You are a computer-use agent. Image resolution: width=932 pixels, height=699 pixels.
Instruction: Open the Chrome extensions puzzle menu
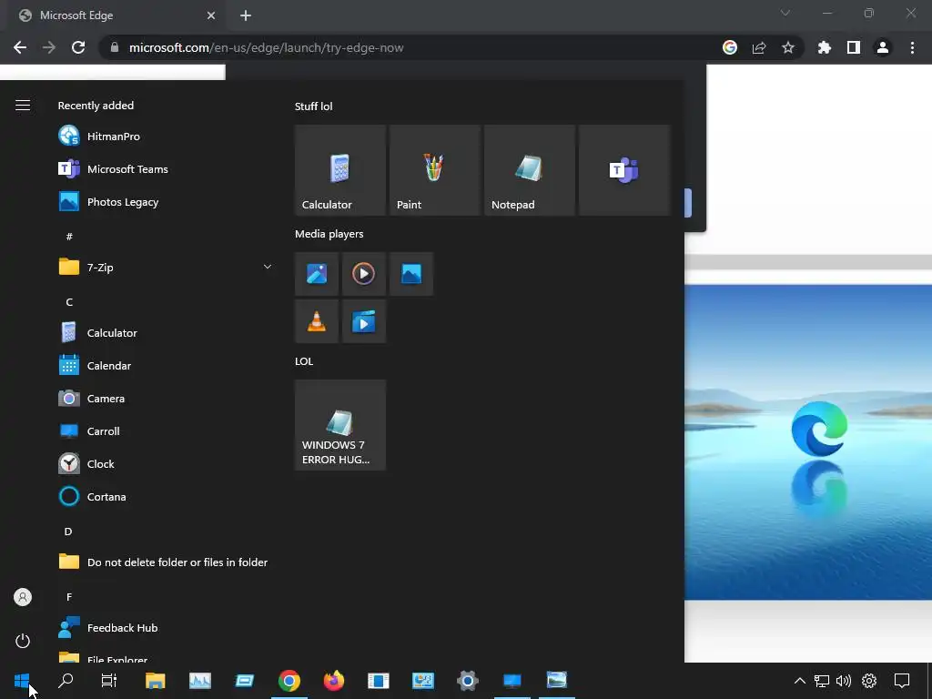[x=825, y=47]
